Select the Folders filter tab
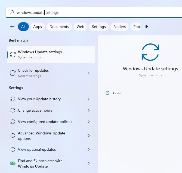Viewport: 182px width, 173px height. point(119,27)
